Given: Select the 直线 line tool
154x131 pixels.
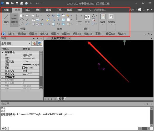Looking at the screenshot, I should [x=6, y=19].
